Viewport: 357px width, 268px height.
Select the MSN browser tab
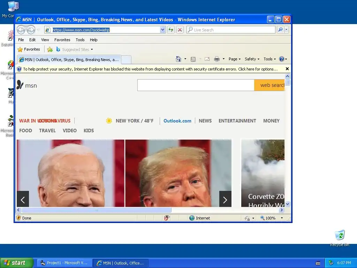click(69, 60)
